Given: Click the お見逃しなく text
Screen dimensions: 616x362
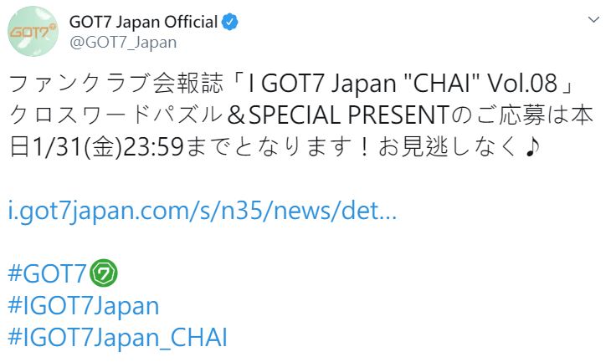Looking at the screenshot, I should click(452, 147).
